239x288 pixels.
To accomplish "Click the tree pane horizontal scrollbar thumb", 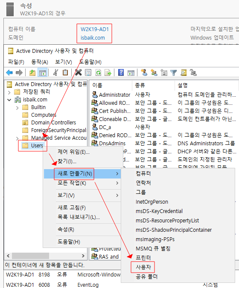I will [x=31, y=256].
